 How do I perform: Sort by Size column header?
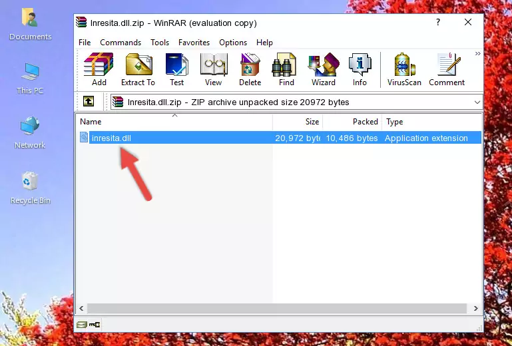(x=298, y=122)
